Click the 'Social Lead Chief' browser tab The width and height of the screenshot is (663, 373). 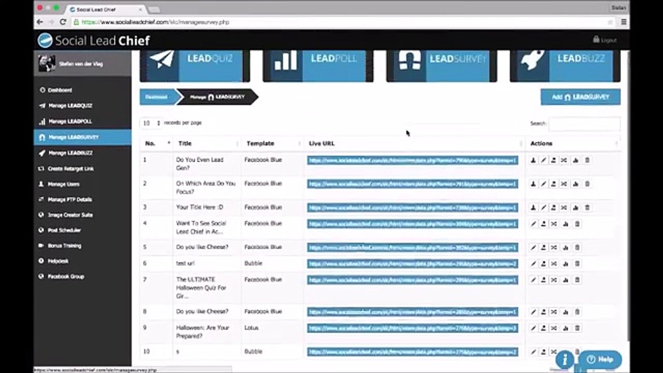click(106, 9)
